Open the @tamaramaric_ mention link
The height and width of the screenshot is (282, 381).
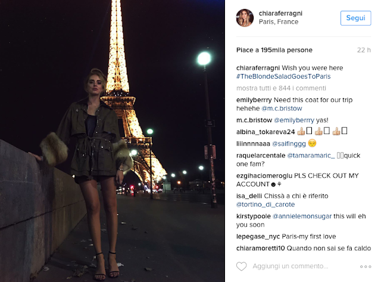(311, 156)
